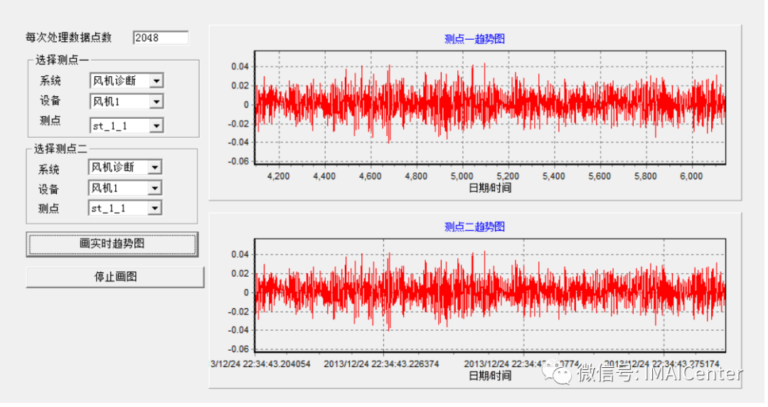Click the 选择测点一 group label
The image size is (768, 407).
(62, 60)
